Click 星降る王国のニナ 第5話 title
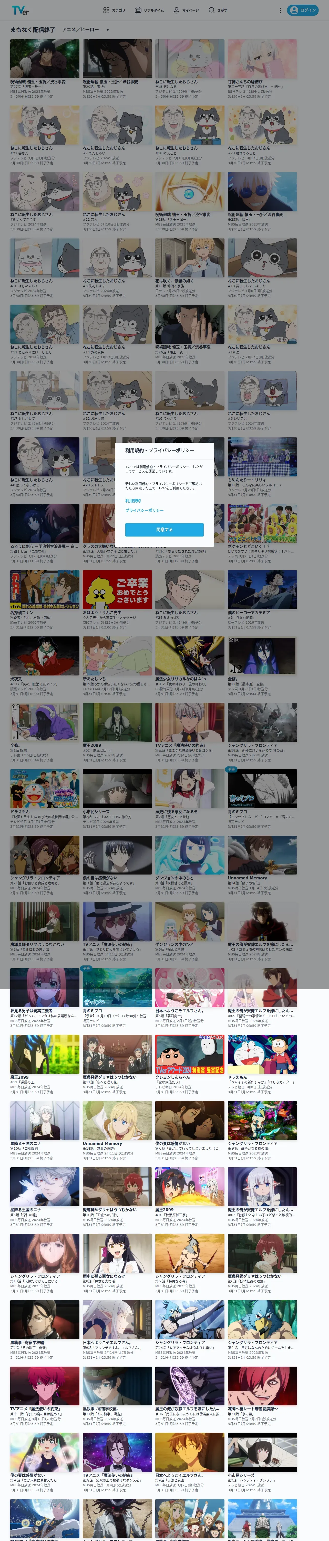The width and height of the screenshot is (329, 1541). [26, 1210]
